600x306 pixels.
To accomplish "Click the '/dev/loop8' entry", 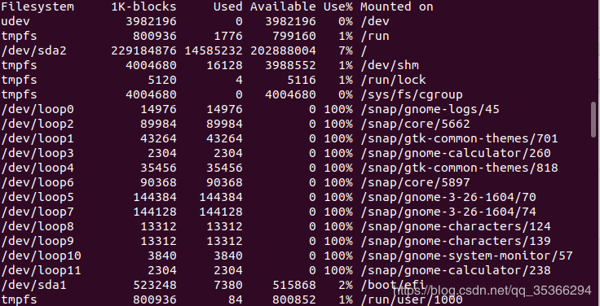I will click(37, 226).
